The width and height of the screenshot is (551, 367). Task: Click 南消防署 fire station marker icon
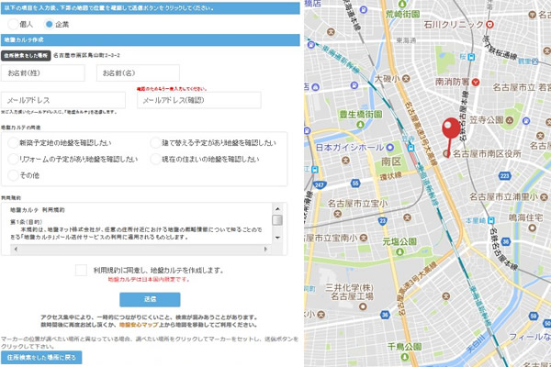coord(476,83)
